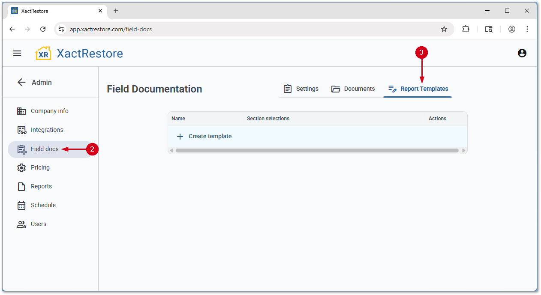Open the Schedule sidebar item

(x=43, y=205)
